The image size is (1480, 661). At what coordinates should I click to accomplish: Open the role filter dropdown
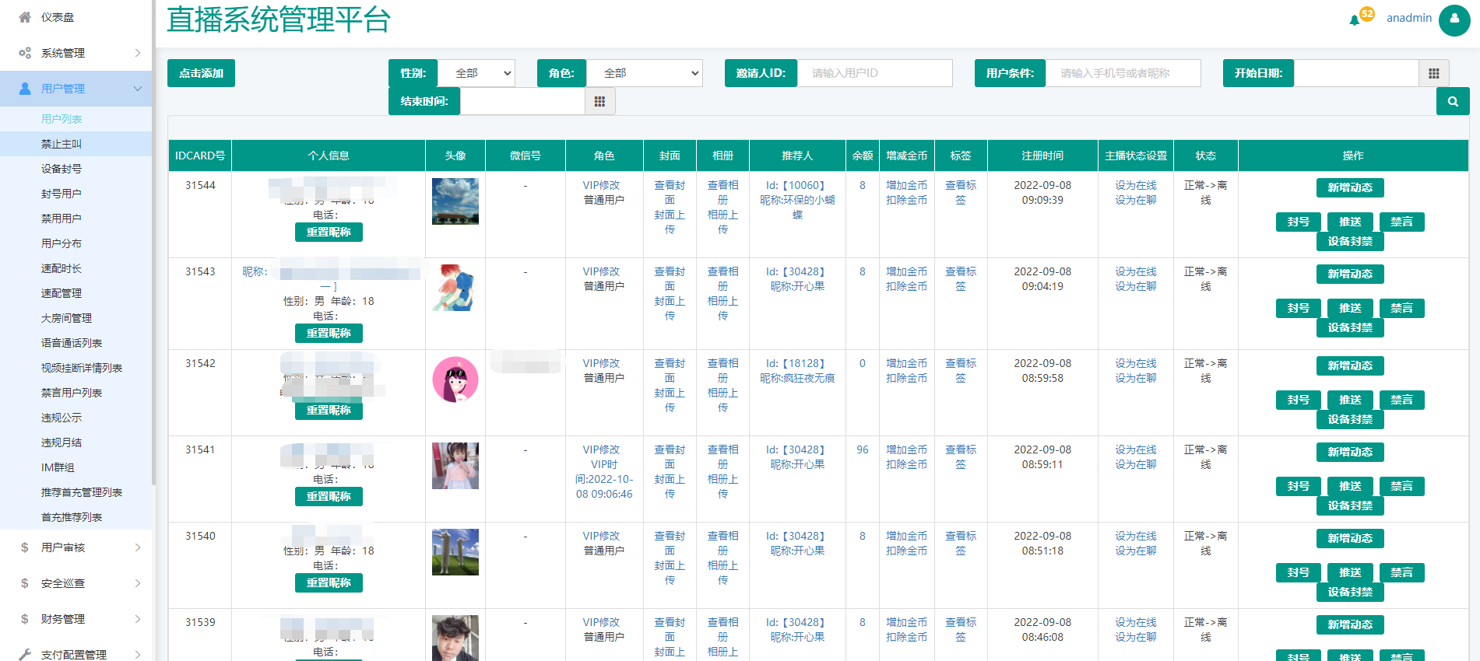[x=644, y=73]
